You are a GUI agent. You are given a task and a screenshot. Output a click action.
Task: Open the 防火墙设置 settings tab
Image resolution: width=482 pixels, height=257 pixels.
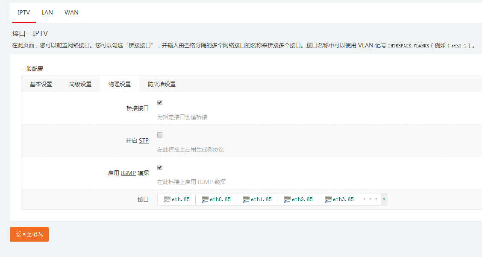[x=163, y=84]
